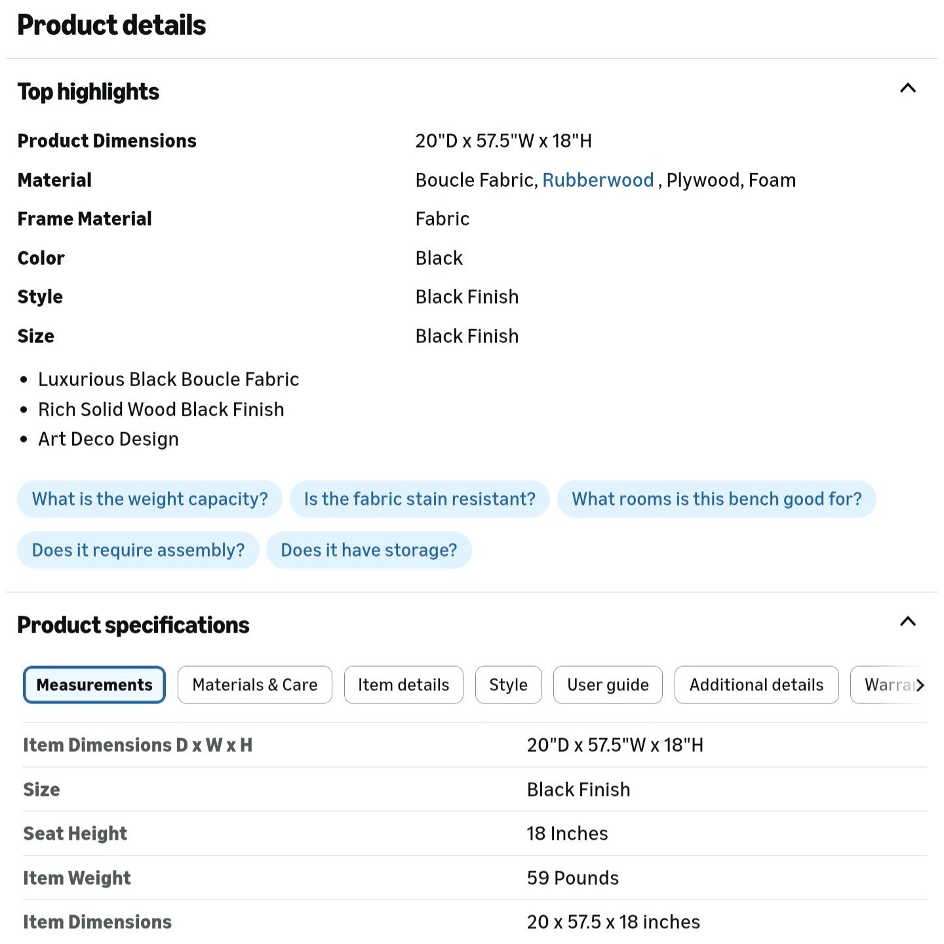Click the right arrow to show more tabs
This screenshot has width=944, height=944.
pyautogui.click(x=920, y=685)
